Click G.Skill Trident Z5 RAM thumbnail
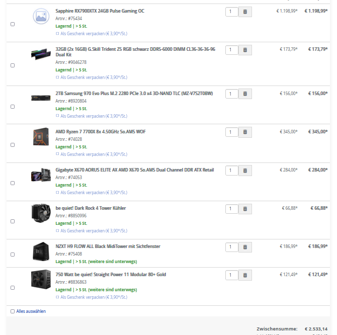This screenshot has width=337, height=335. pyautogui.click(x=41, y=54)
